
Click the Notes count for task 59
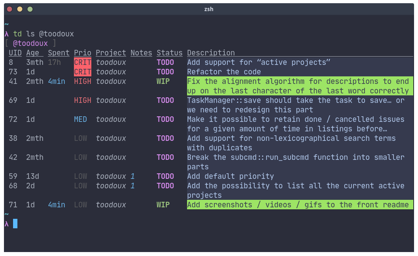tap(132, 176)
